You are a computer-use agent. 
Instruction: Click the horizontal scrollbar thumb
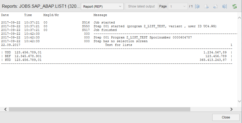coord(99,109)
